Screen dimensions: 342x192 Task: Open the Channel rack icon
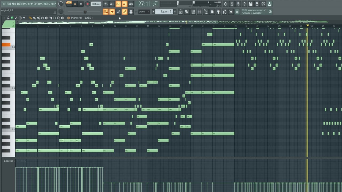pyautogui.click(x=193, y=12)
